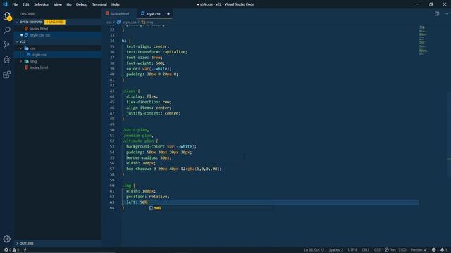Open the Edit menu
Screen dimensions: 451x253
(26, 4)
